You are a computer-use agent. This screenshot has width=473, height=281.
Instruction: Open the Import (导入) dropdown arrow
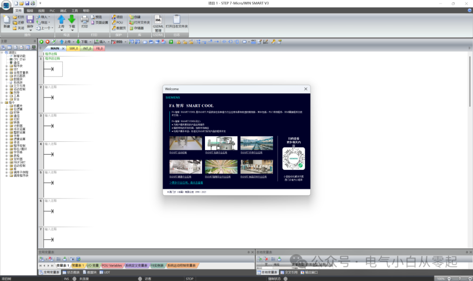point(49,17)
